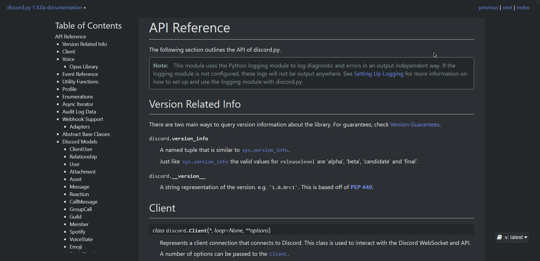Jump to 'ClientUser' model entry
The width and height of the screenshot is (540, 261).
click(81, 149)
